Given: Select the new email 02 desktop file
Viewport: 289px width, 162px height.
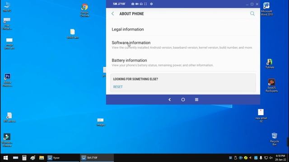Looking at the screenshot, I should coord(261,116).
